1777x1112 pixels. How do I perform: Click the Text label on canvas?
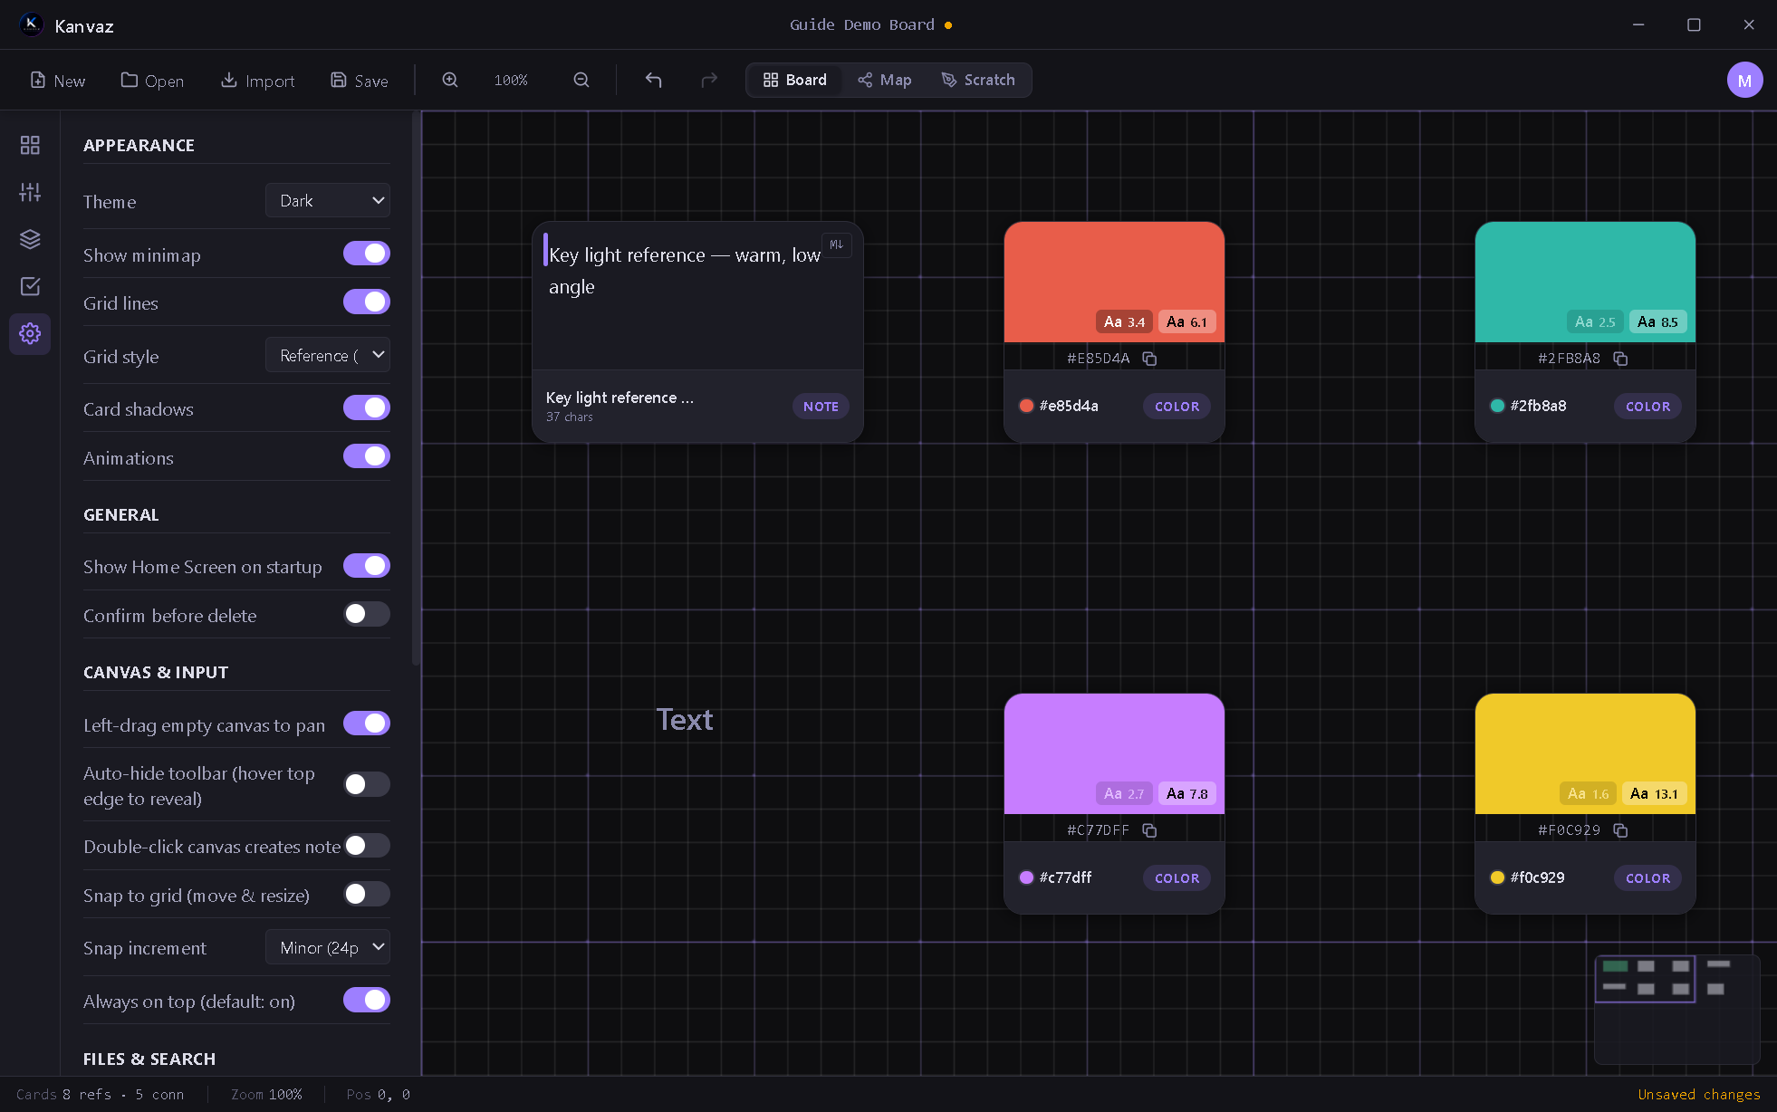(685, 720)
